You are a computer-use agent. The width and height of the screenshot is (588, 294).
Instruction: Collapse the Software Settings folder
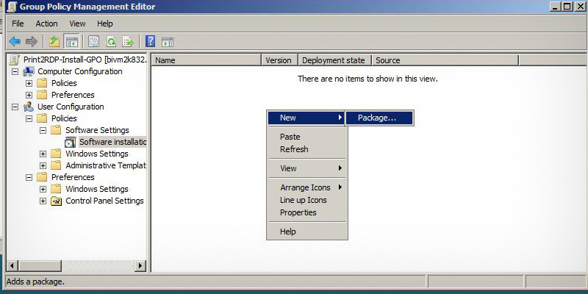tap(43, 130)
